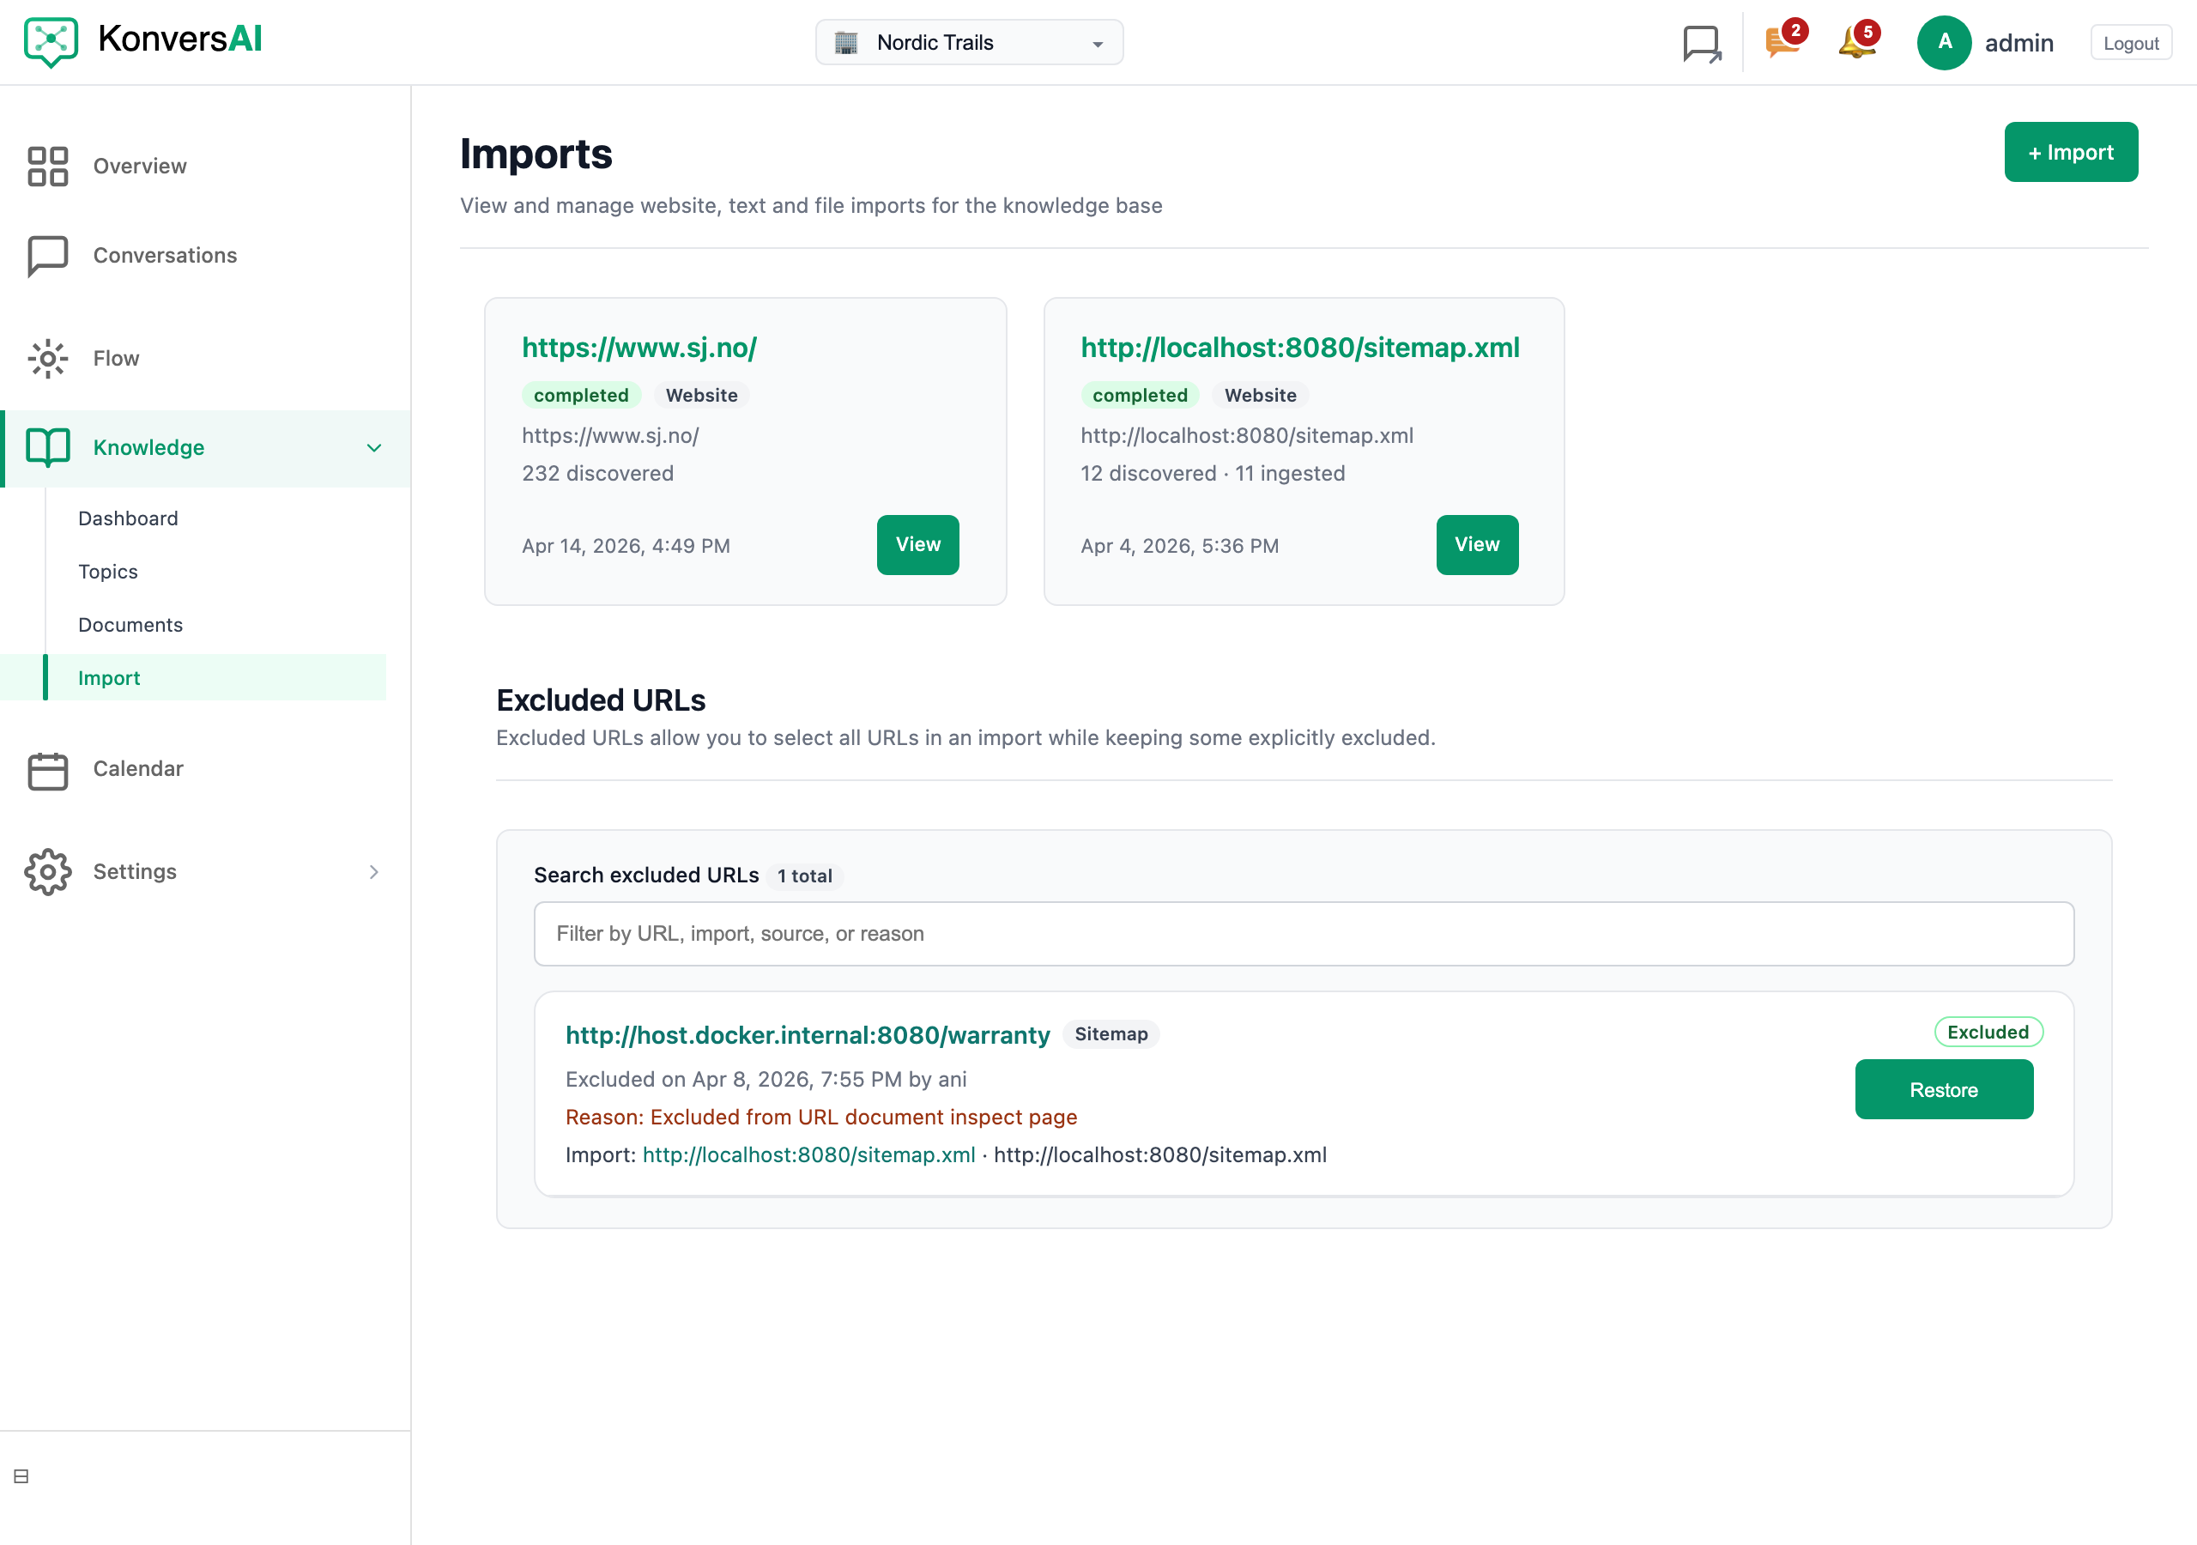2197x1545 pixels.
Task: Click the building icon beside Nordic Trails
Action: pyautogui.click(x=846, y=43)
